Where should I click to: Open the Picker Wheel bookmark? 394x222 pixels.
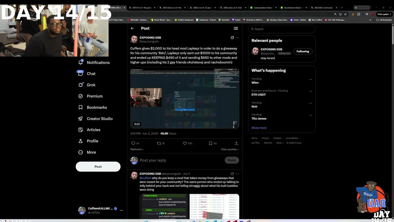[161, 20]
